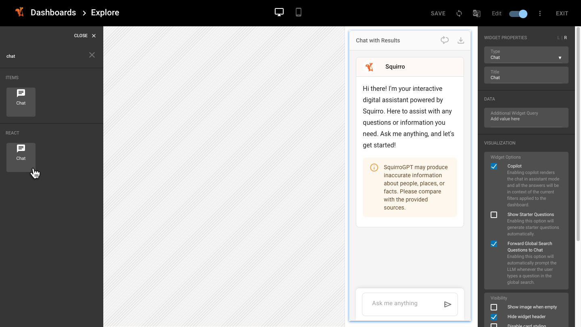Switch to mobile preview mode
Image resolution: width=581 pixels, height=327 pixels.
(x=299, y=12)
